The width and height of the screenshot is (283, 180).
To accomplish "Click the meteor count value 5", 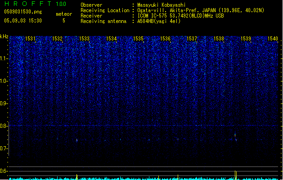I will coord(64,21).
